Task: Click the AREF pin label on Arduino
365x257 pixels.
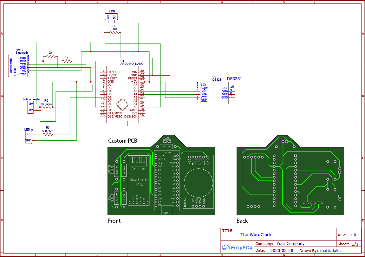Action: tap(134, 110)
